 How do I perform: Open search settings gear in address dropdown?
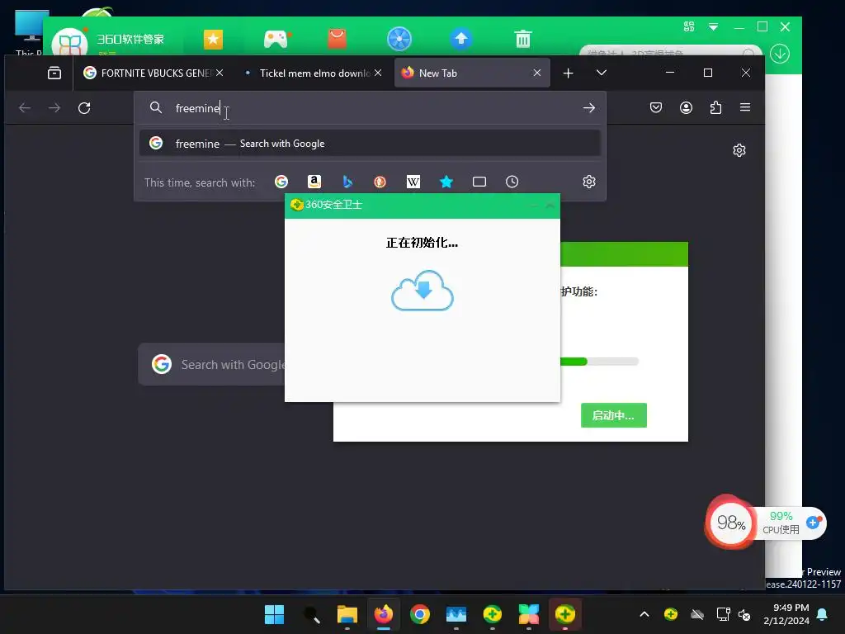pos(589,182)
